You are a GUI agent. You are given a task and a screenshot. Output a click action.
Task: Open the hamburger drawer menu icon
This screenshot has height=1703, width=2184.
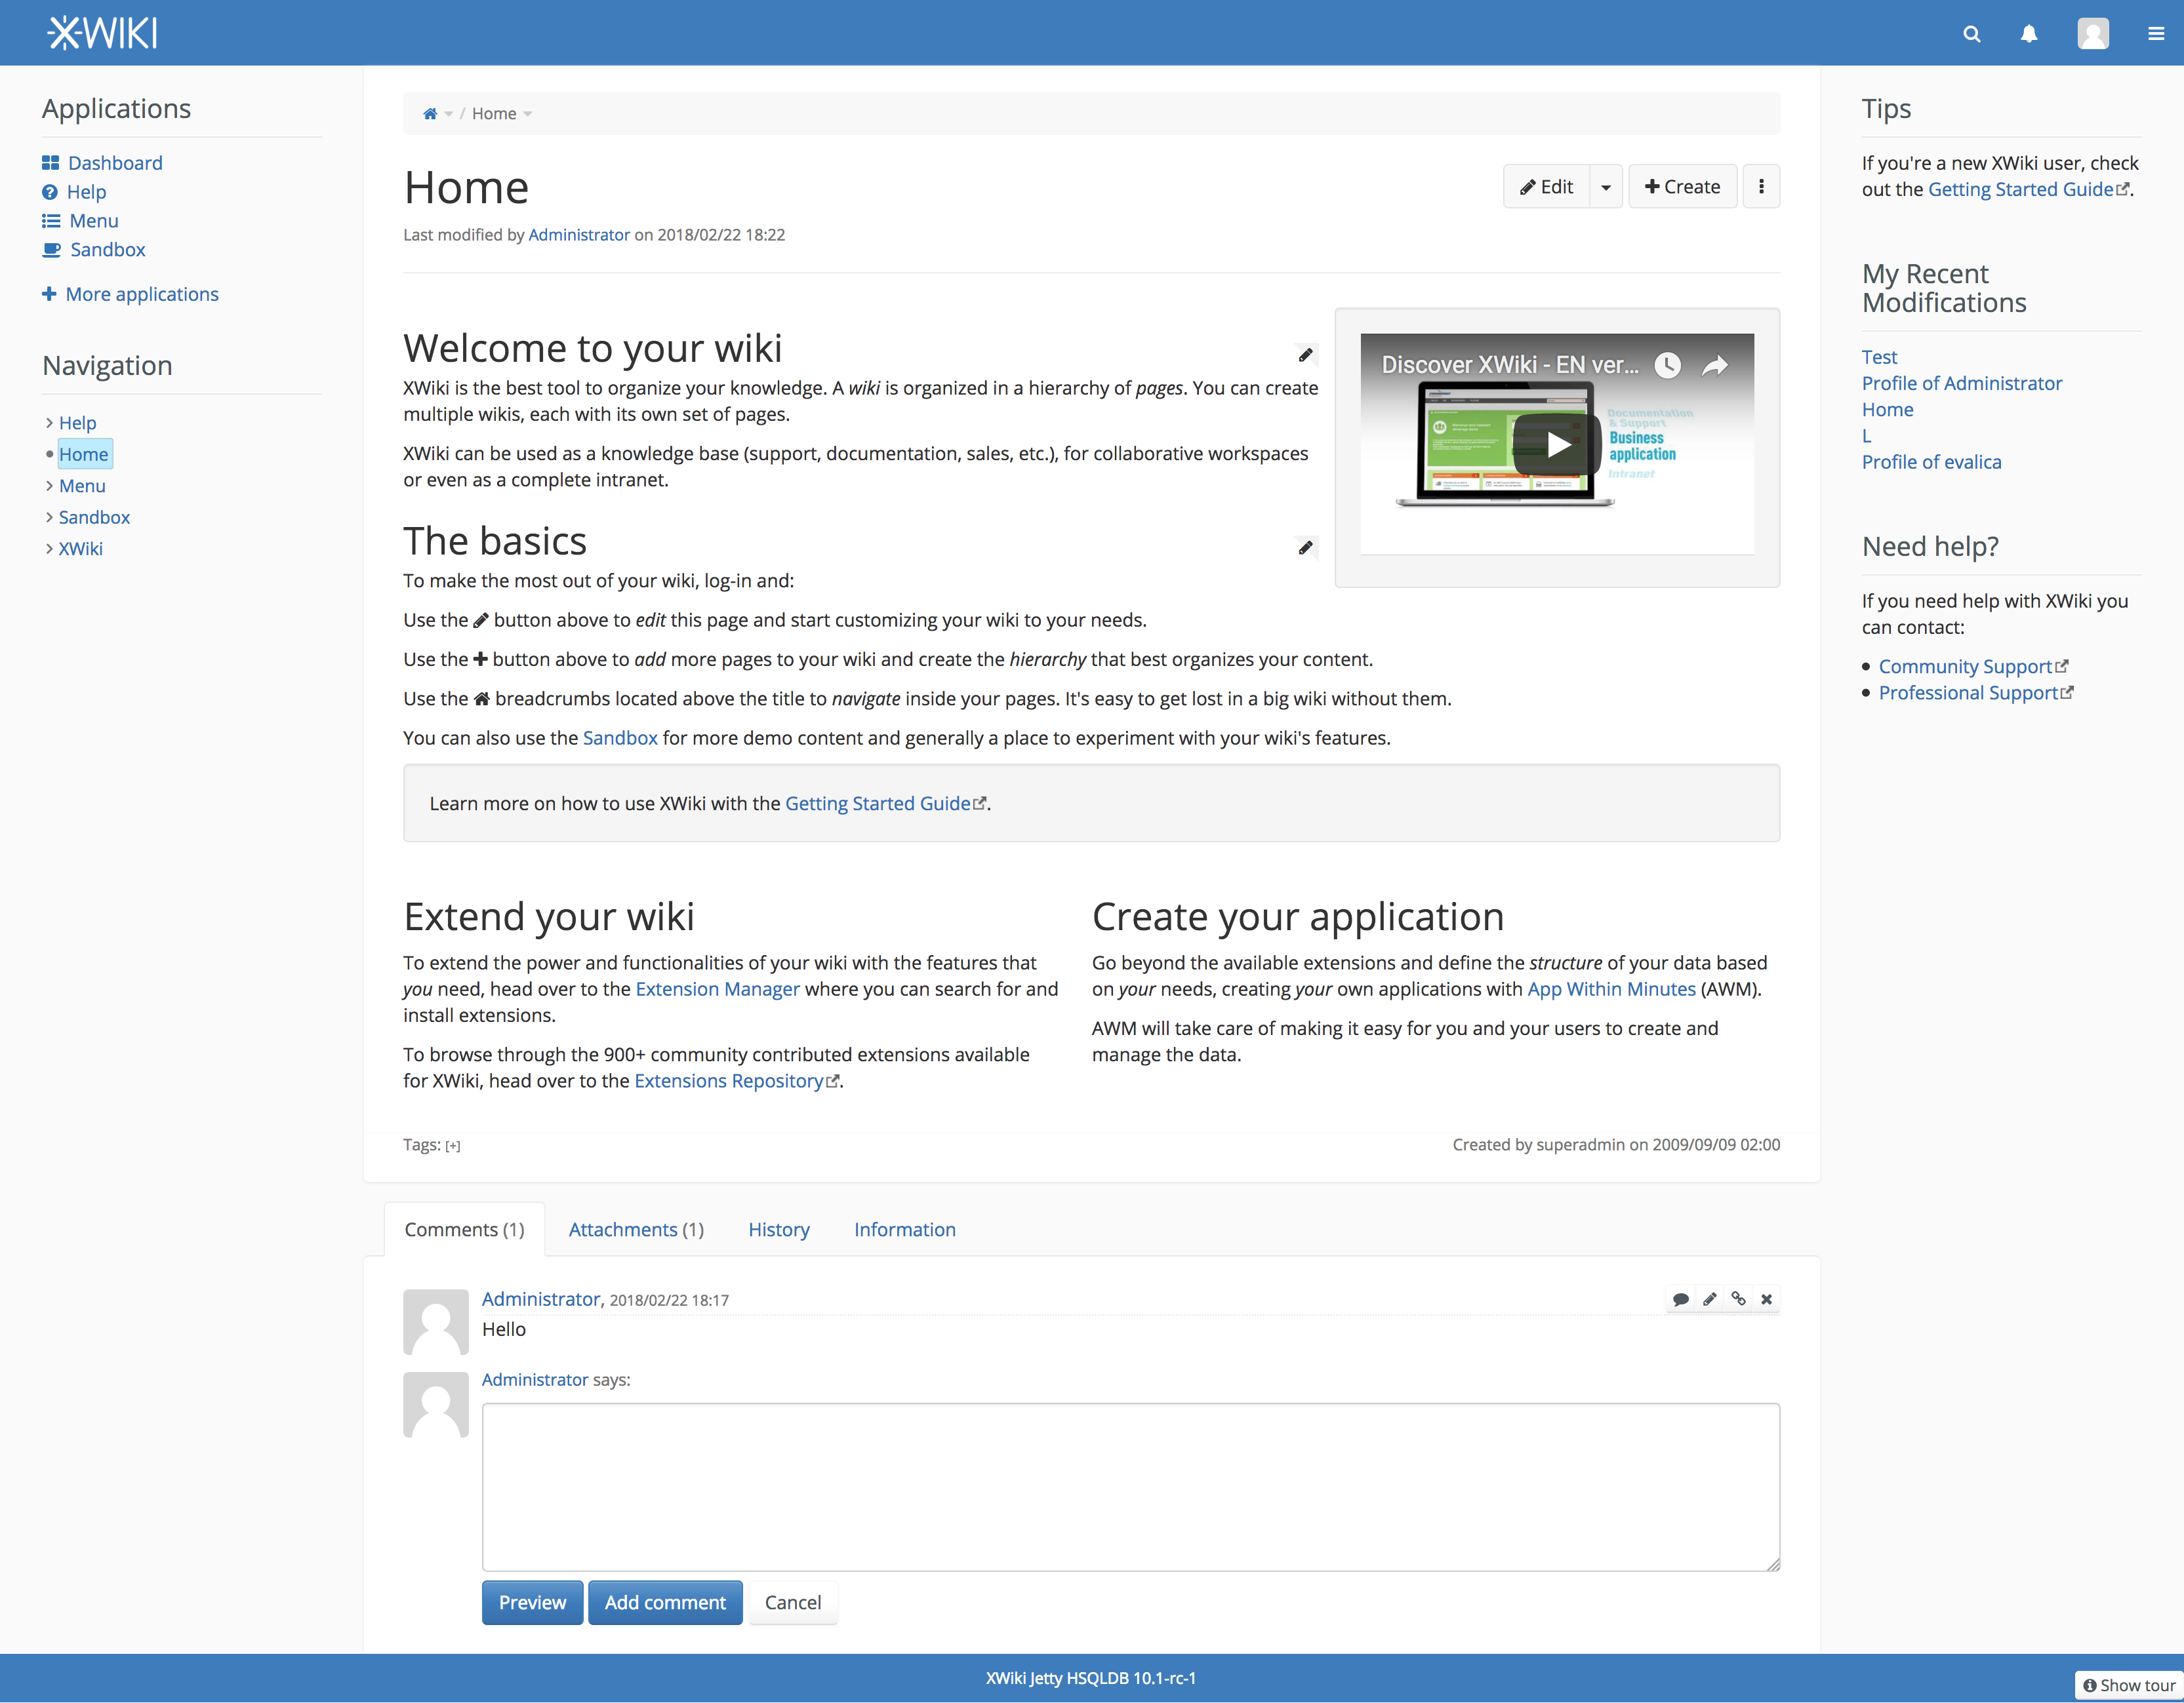(x=2155, y=33)
